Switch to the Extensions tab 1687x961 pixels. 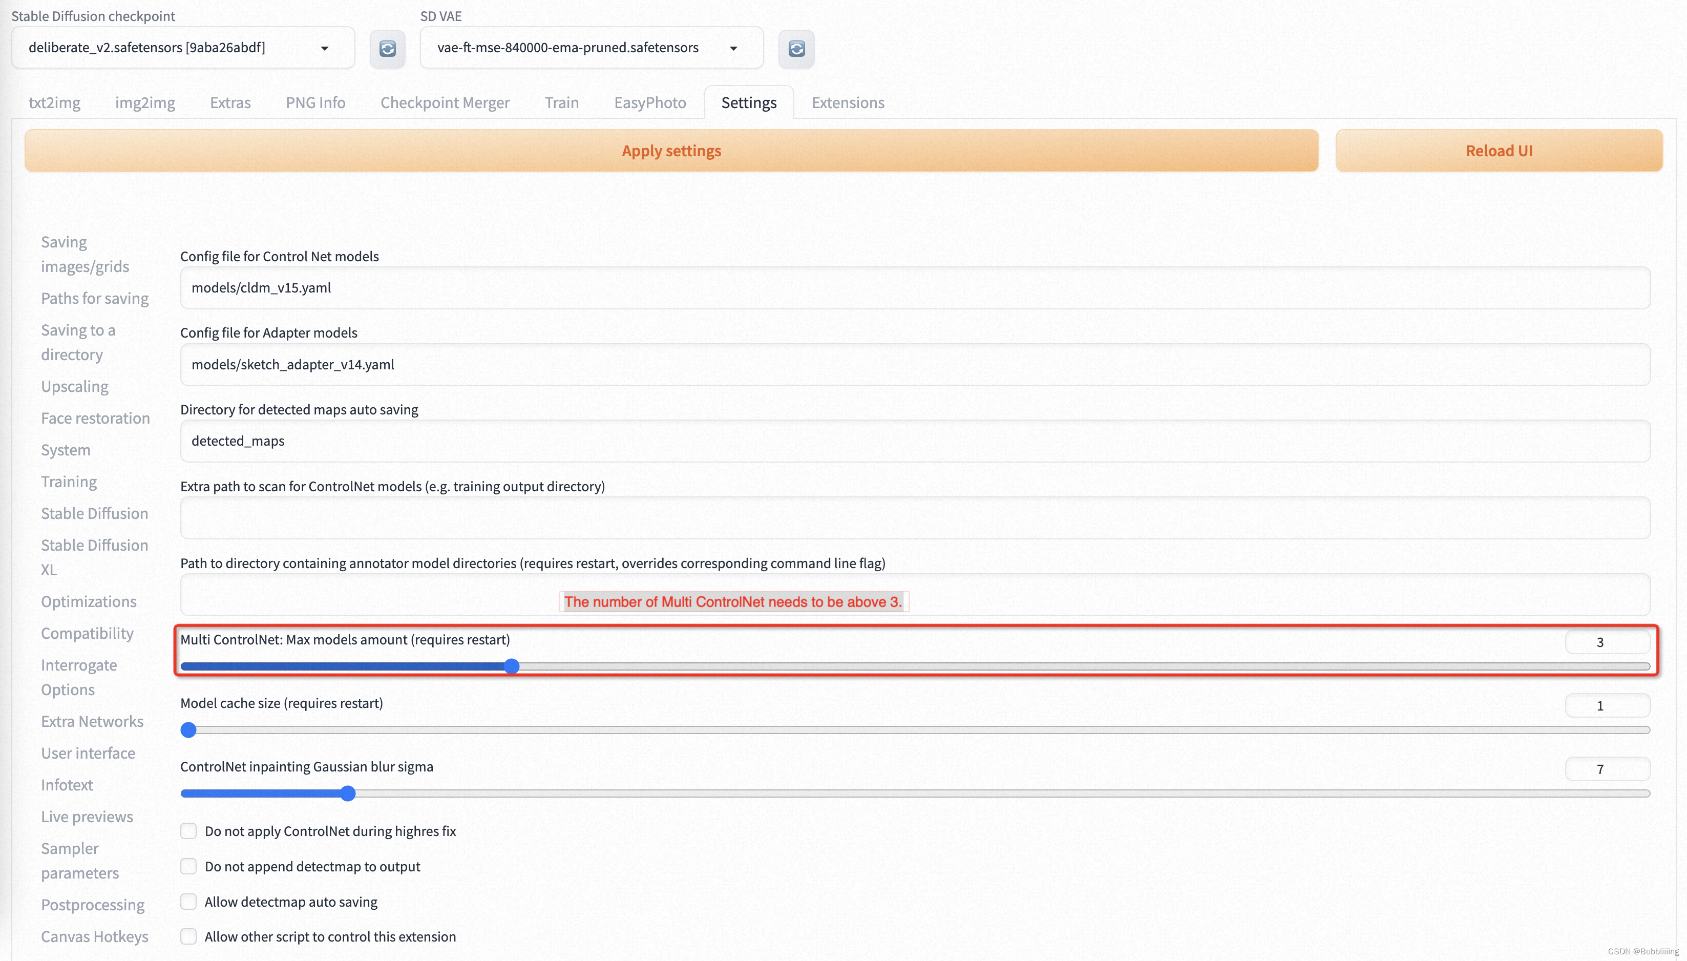click(x=848, y=102)
